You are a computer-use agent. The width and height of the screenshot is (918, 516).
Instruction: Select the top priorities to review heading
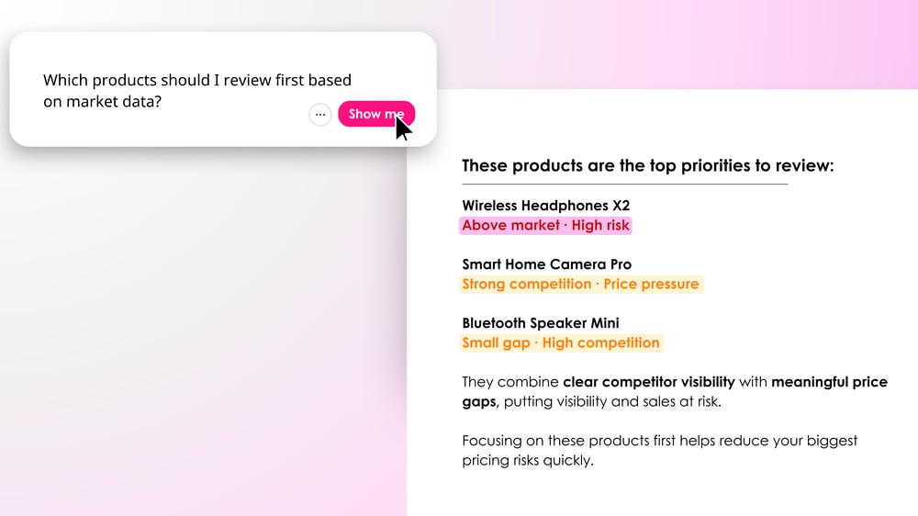tap(647, 166)
